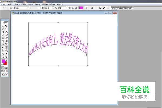Open the 窗口(W) menu

point(52,4)
